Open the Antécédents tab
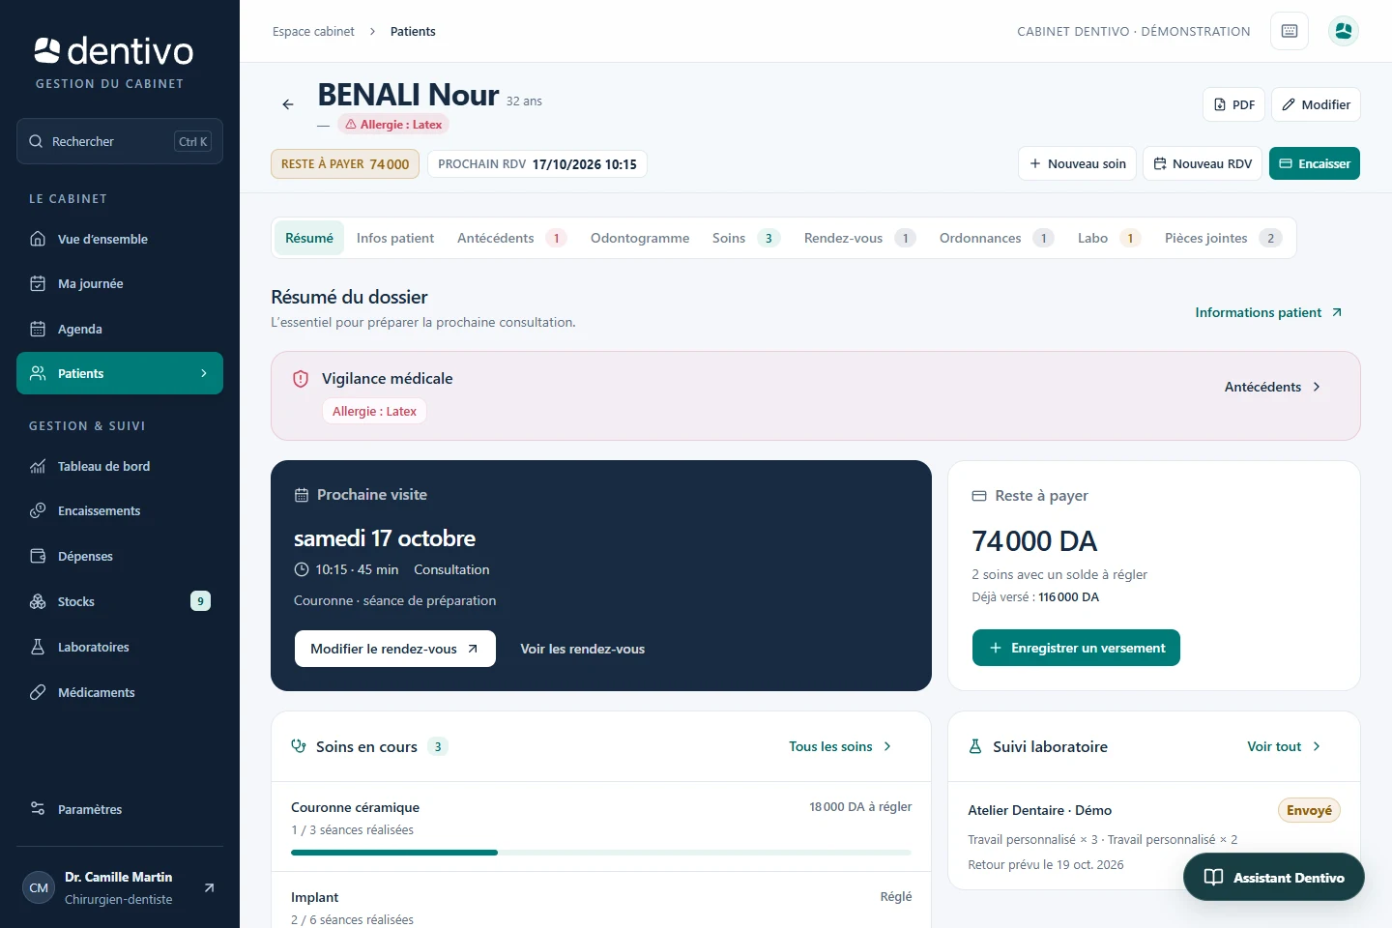Image resolution: width=1392 pixels, height=928 pixels. (512, 238)
